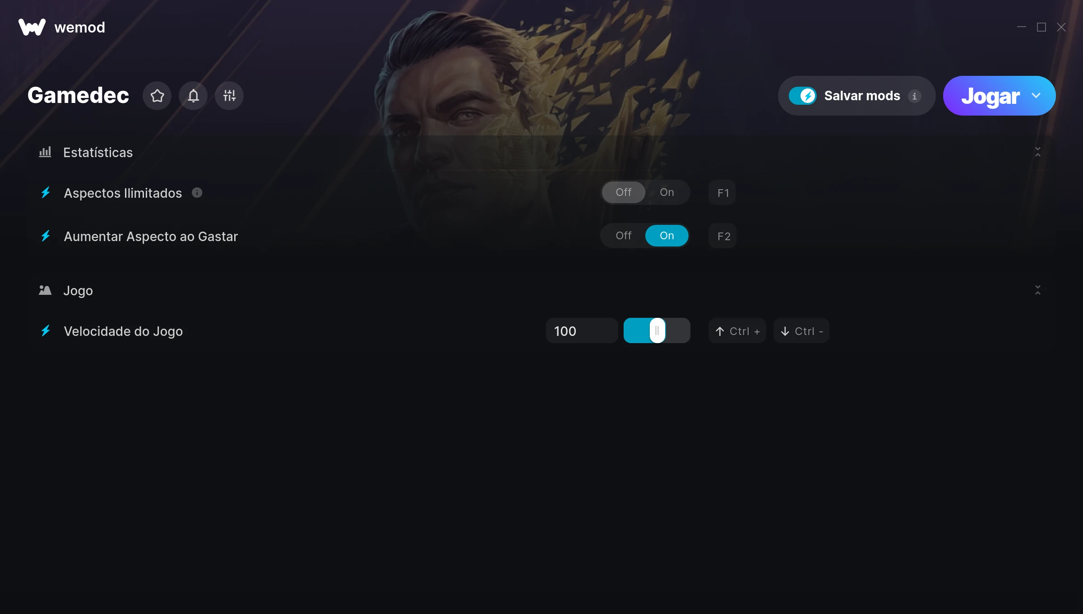Image resolution: width=1083 pixels, height=614 pixels.
Task: Click info icon in Salvar mods button
Action: pyautogui.click(x=915, y=96)
